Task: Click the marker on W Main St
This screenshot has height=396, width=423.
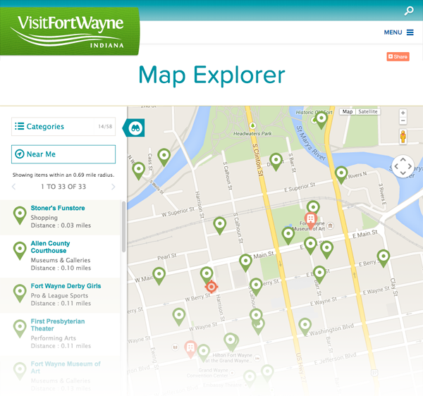Action: 159,276
